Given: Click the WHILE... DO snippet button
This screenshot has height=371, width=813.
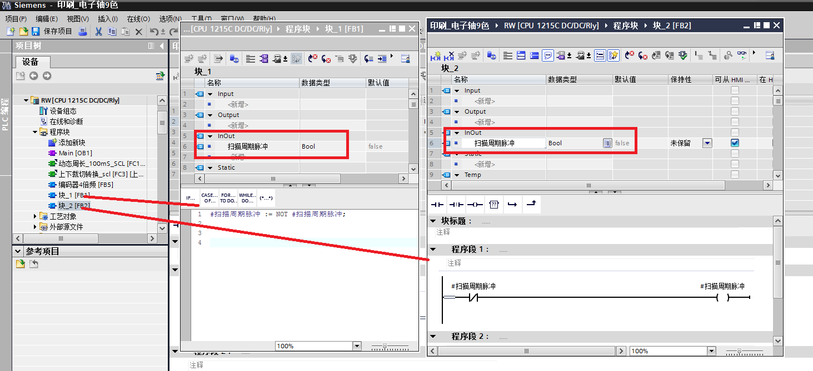Looking at the screenshot, I should pos(247,198).
